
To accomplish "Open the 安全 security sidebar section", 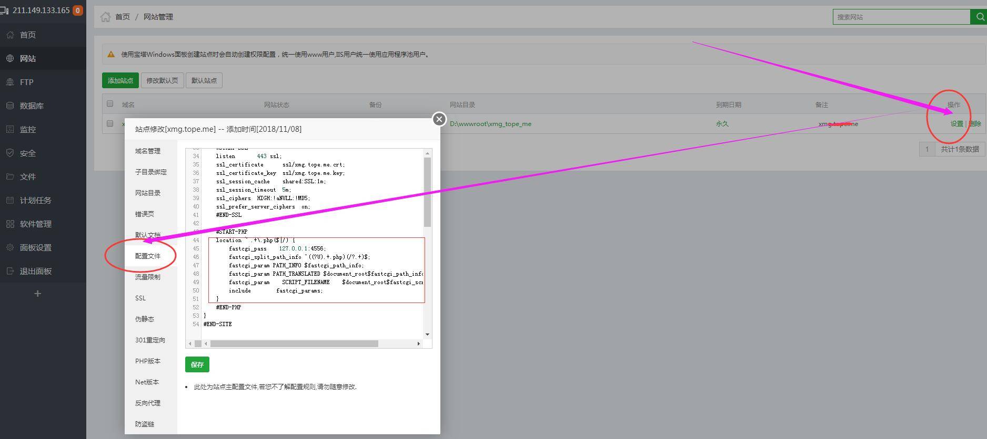I will pos(27,153).
